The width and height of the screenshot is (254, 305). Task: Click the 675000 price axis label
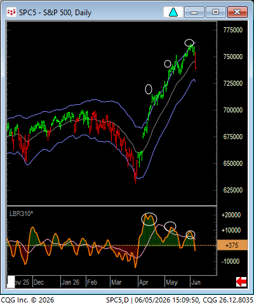tap(233, 137)
